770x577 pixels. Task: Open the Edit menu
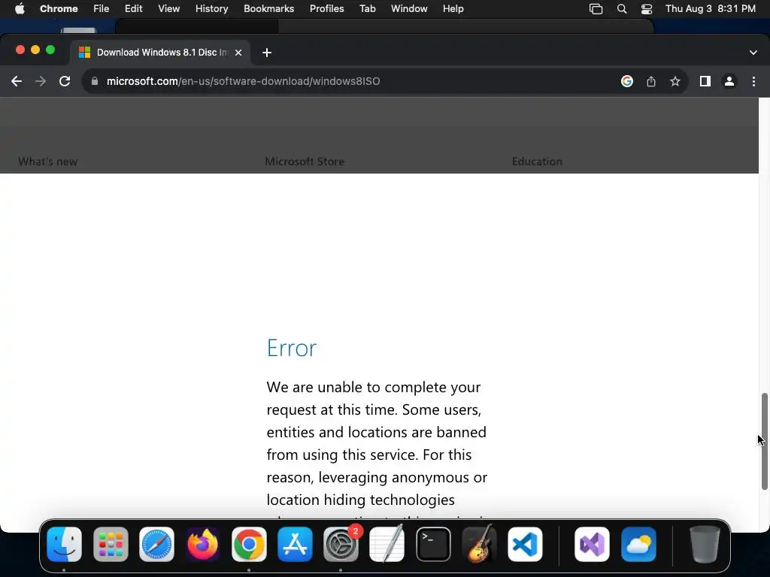coord(133,8)
